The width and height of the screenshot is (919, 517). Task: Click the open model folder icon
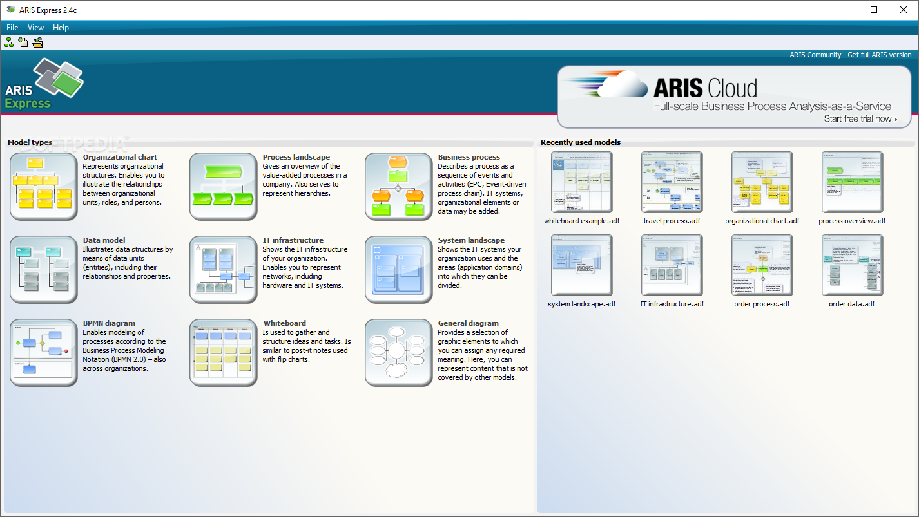[38, 42]
